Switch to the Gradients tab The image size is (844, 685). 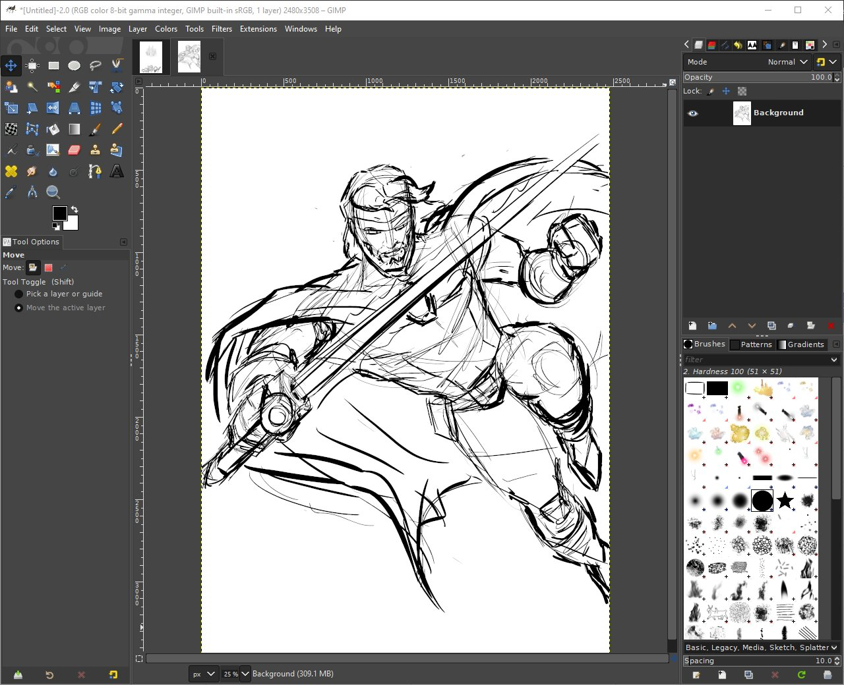(x=801, y=344)
